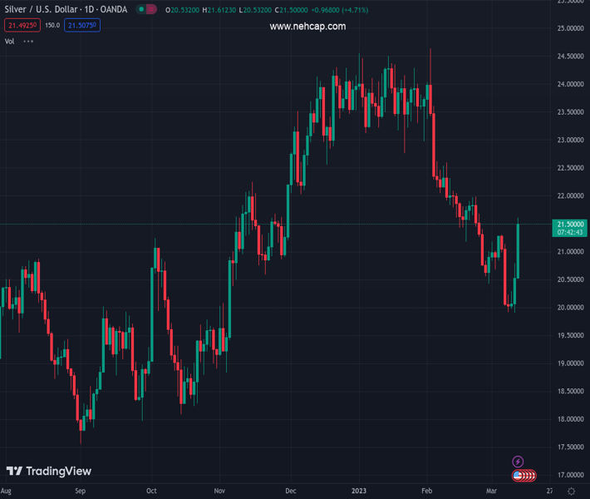Click the Mar label on the time axis
Viewport: 590px width, 499px height.
click(492, 492)
